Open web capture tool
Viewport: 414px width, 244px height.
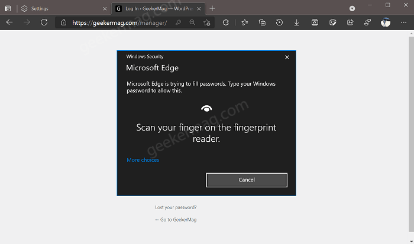point(332,22)
